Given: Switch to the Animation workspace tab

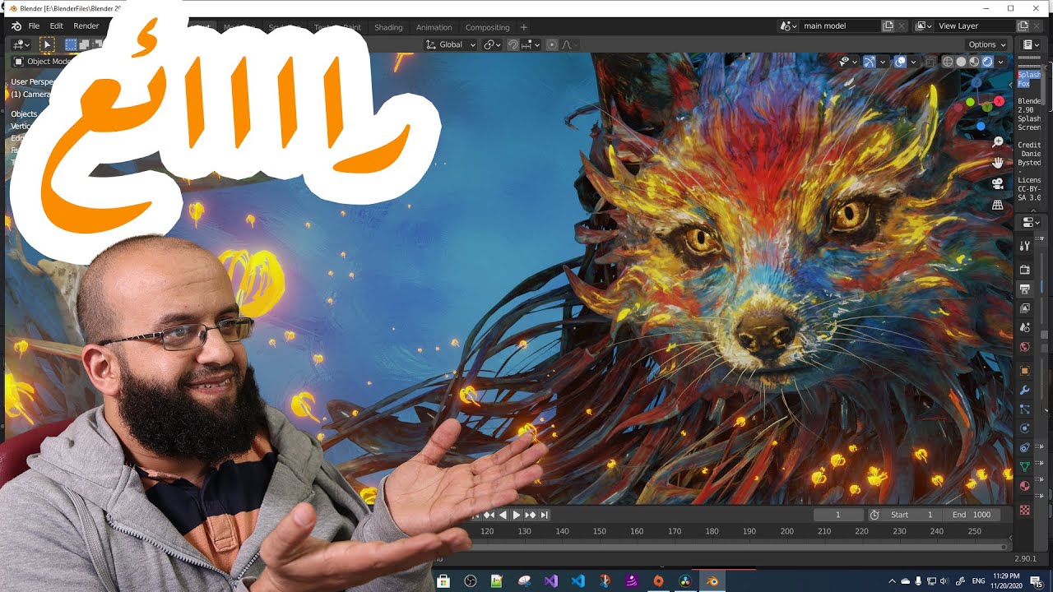Looking at the screenshot, I should 434,27.
